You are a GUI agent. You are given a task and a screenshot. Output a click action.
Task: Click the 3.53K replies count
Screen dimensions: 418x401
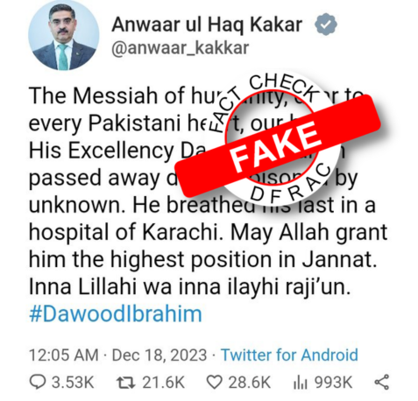coord(73,383)
